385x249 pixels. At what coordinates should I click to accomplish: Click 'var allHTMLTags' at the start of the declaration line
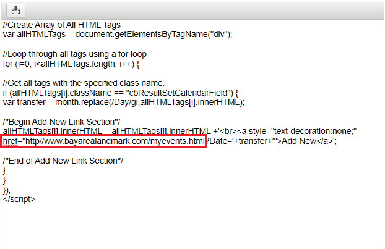click(x=34, y=34)
